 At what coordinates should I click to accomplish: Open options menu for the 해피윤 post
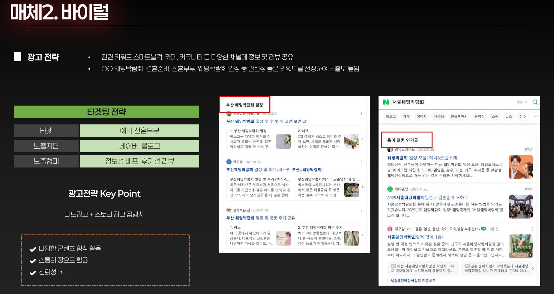(x=361, y=162)
